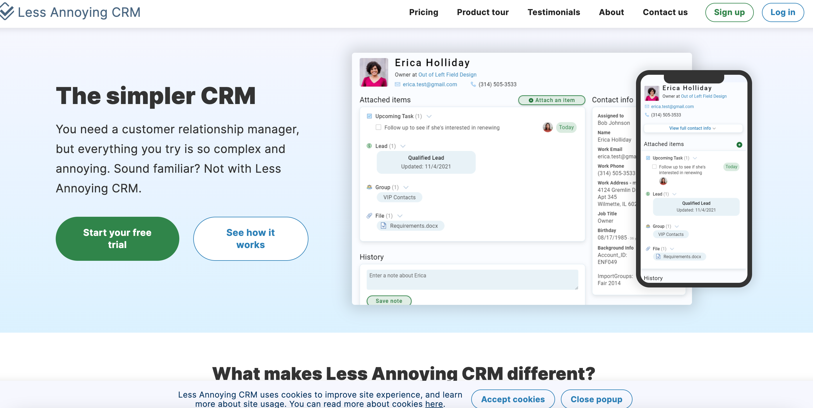Image resolution: width=813 pixels, height=408 pixels.
Task: Click the Group people icon in desktop Attached items
Action: pyautogui.click(x=369, y=187)
